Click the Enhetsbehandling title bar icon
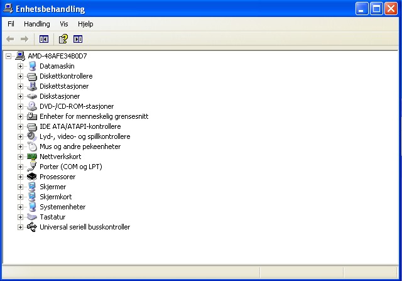This screenshot has width=402, height=281. pyautogui.click(x=8, y=8)
